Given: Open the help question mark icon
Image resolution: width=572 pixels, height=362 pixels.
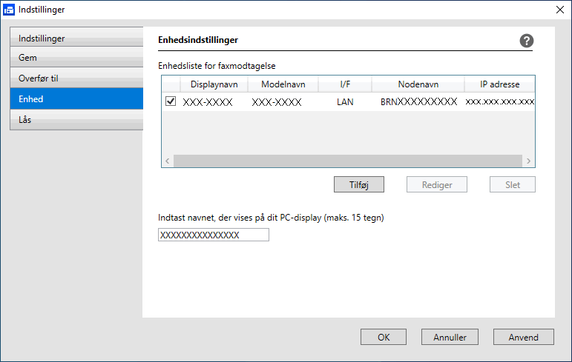Looking at the screenshot, I should click(527, 41).
